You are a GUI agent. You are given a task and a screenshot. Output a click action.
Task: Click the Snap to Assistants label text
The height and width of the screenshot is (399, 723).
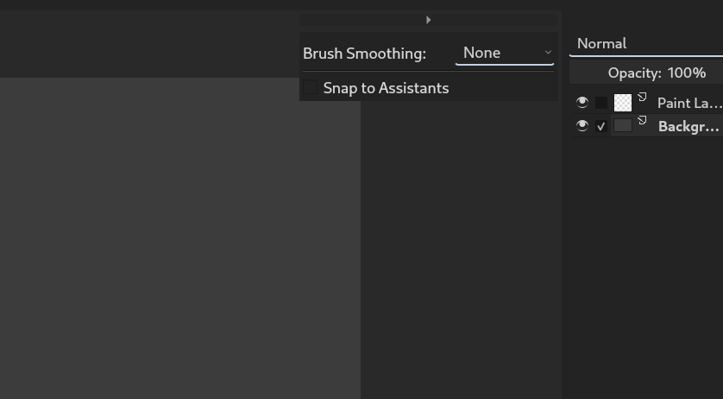(386, 88)
